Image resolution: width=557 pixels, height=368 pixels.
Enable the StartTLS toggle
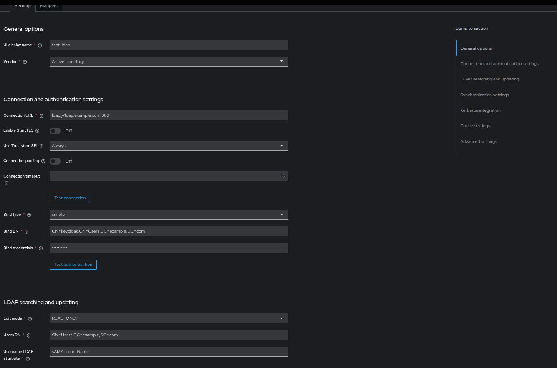55,130
